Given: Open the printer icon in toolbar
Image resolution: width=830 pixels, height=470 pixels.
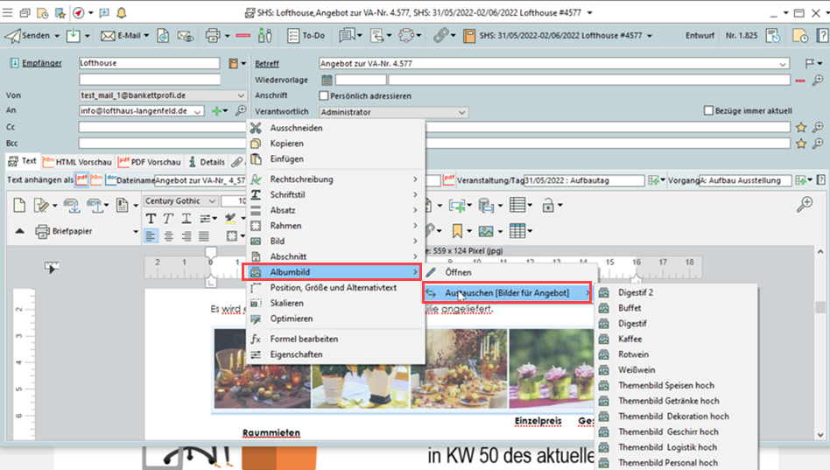Looking at the screenshot, I should [212, 36].
